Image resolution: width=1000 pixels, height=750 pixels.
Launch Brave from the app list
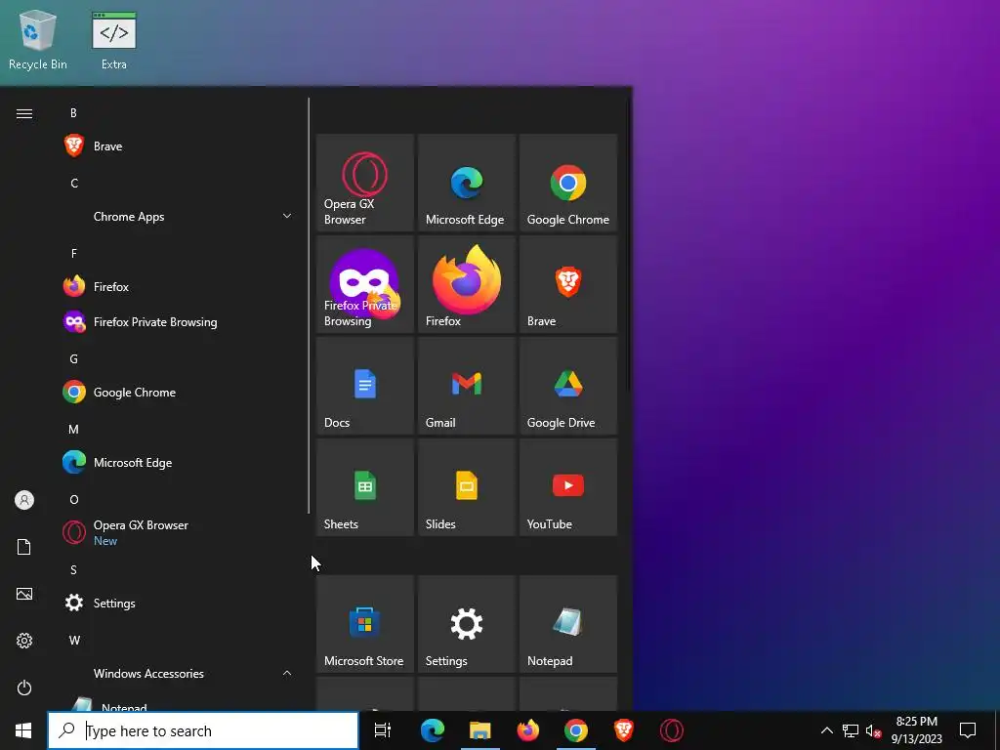click(x=180, y=146)
